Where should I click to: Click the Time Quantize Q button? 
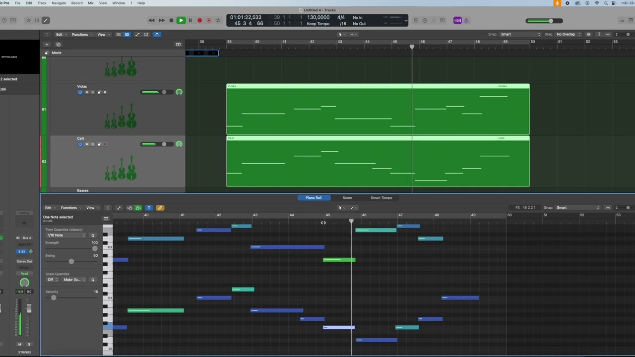coord(93,236)
